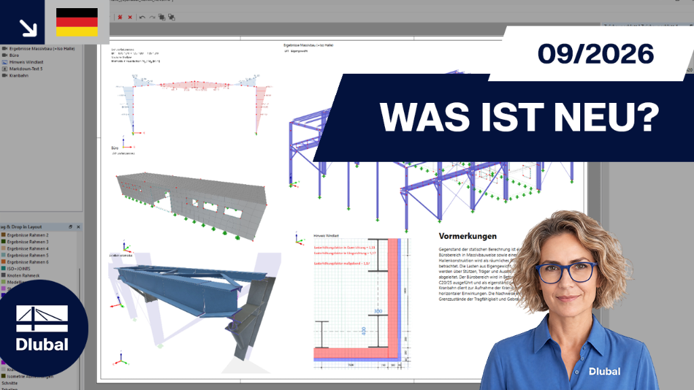Close the Drag & Drop in Layout panel

(79, 227)
